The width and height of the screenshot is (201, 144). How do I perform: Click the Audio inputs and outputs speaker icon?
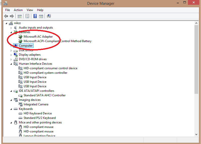tap(16, 28)
